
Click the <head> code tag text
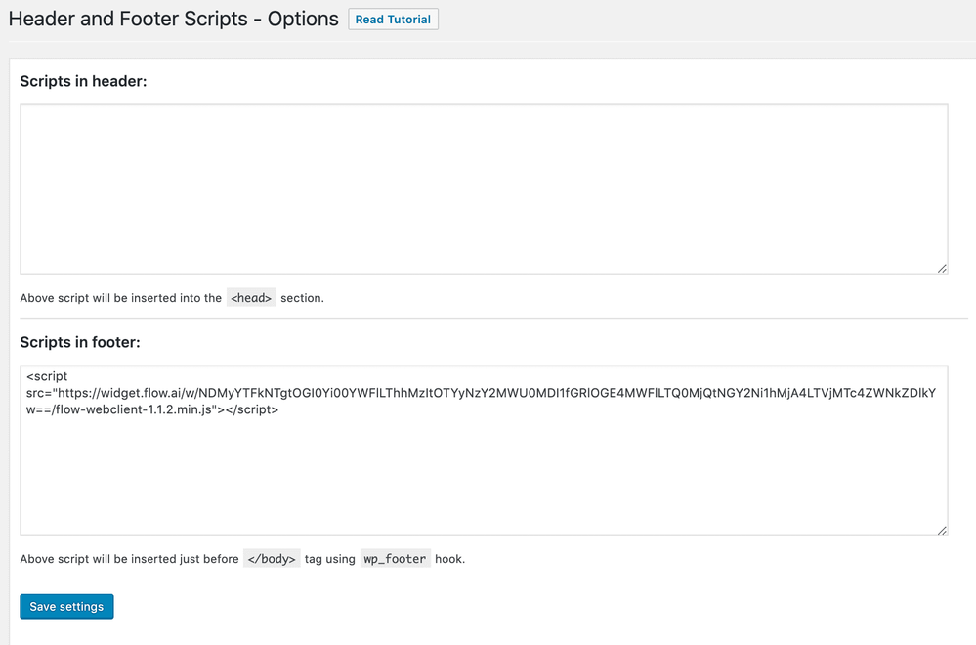(251, 298)
